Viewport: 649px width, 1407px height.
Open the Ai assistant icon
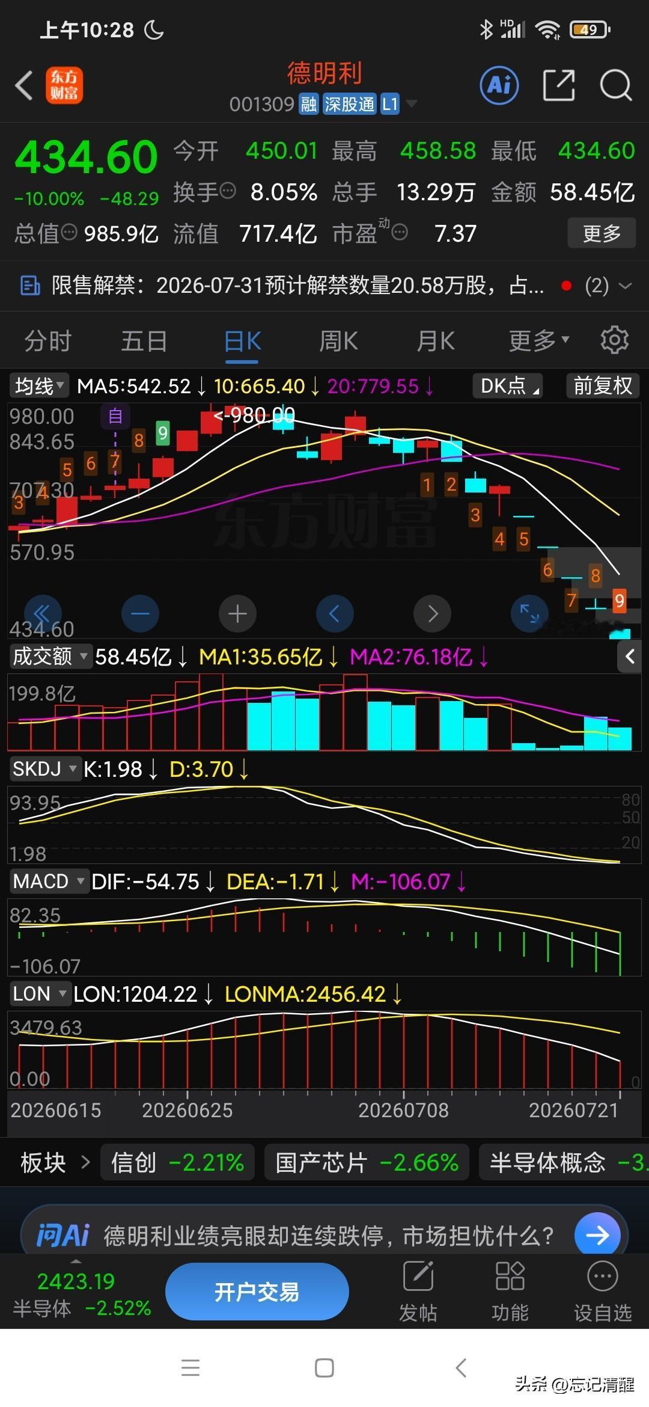tap(499, 85)
